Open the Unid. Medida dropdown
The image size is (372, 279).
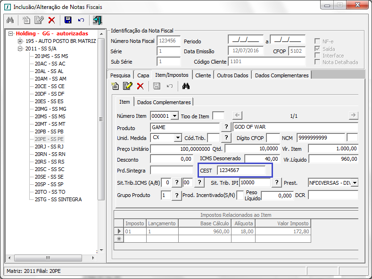click(177, 138)
